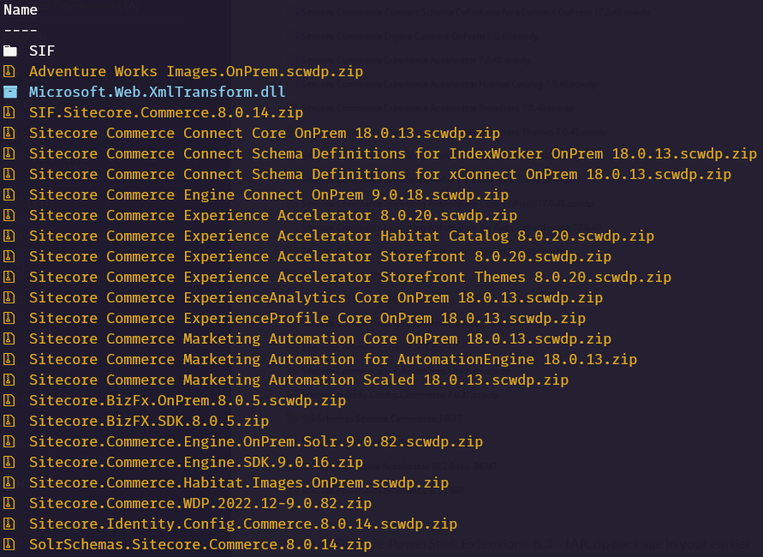This screenshot has height=557, width=763.
Task: Click the Schema Definitions for xConnect filename
Action: point(380,174)
